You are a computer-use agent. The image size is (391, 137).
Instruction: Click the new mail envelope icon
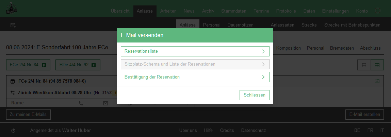[13, 25]
